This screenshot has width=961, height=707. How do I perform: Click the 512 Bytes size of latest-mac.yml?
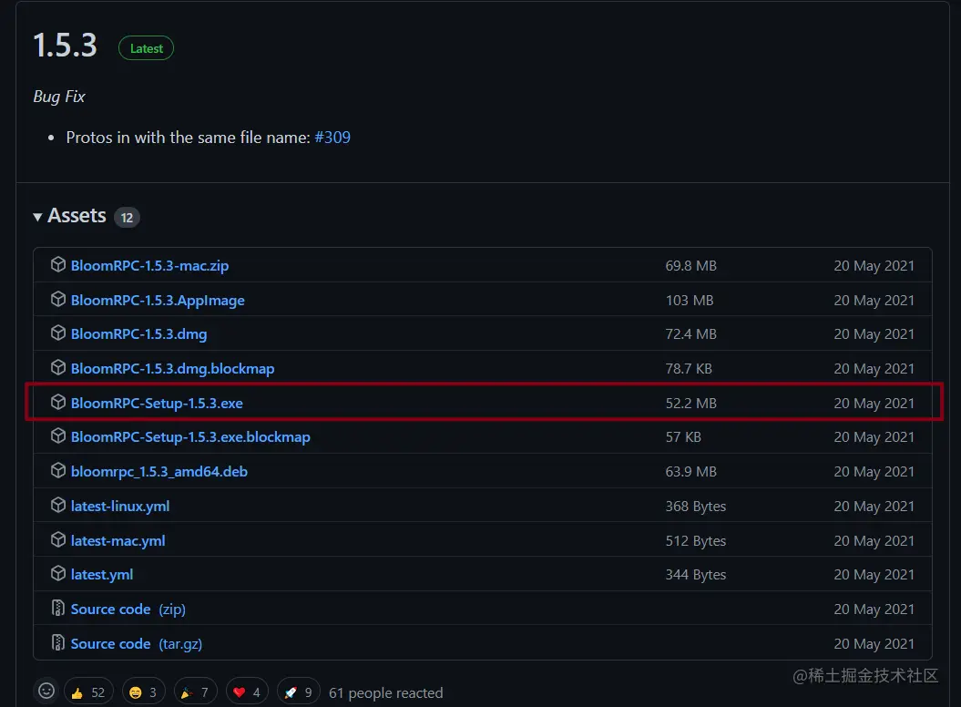pyautogui.click(x=696, y=541)
